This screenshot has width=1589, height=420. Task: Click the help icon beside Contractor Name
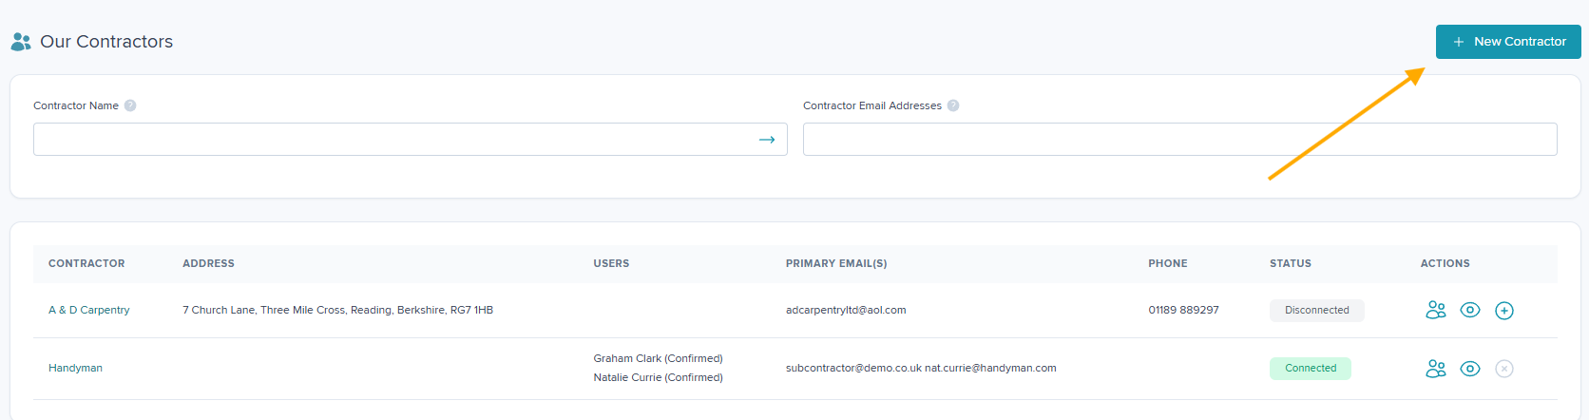tap(130, 105)
